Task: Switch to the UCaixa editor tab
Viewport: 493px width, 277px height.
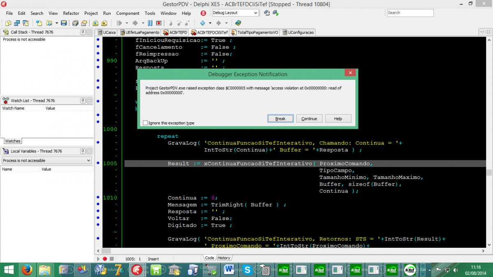Action: pyautogui.click(x=106, y=32)
